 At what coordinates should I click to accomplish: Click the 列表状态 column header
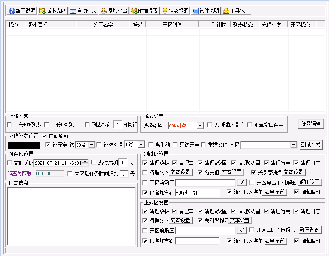pyautogui.click(x=245, y=24)
